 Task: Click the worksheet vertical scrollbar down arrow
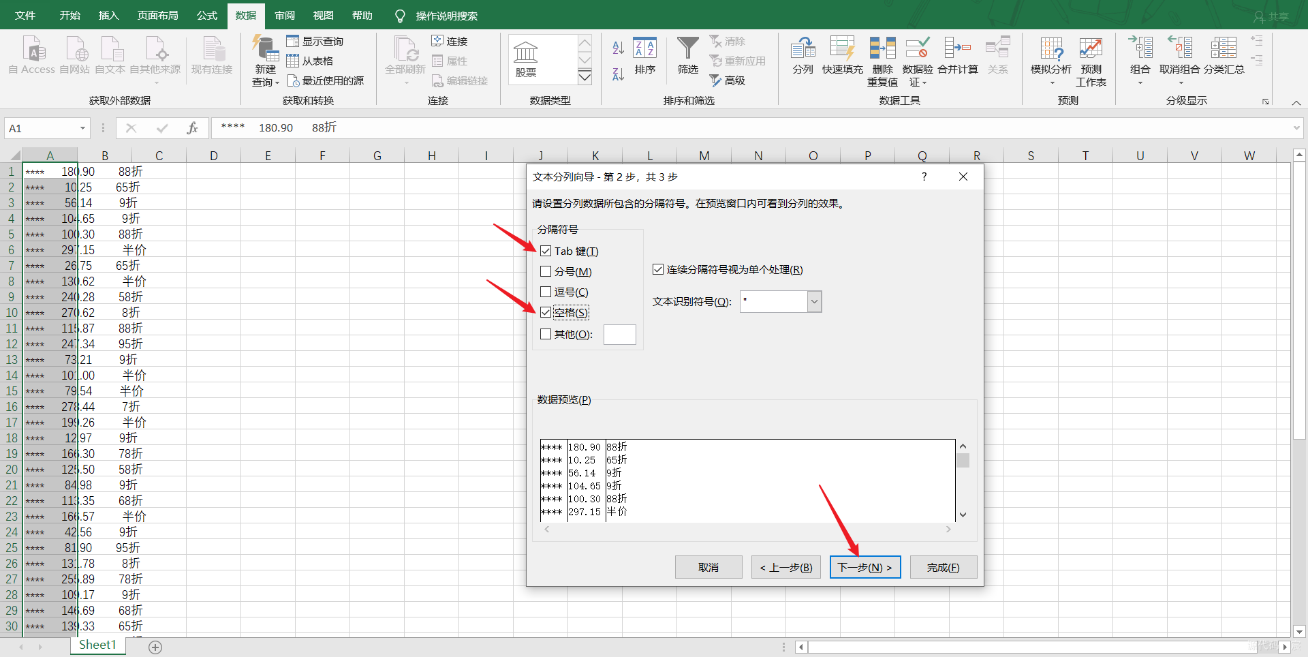click(1299, 632)
